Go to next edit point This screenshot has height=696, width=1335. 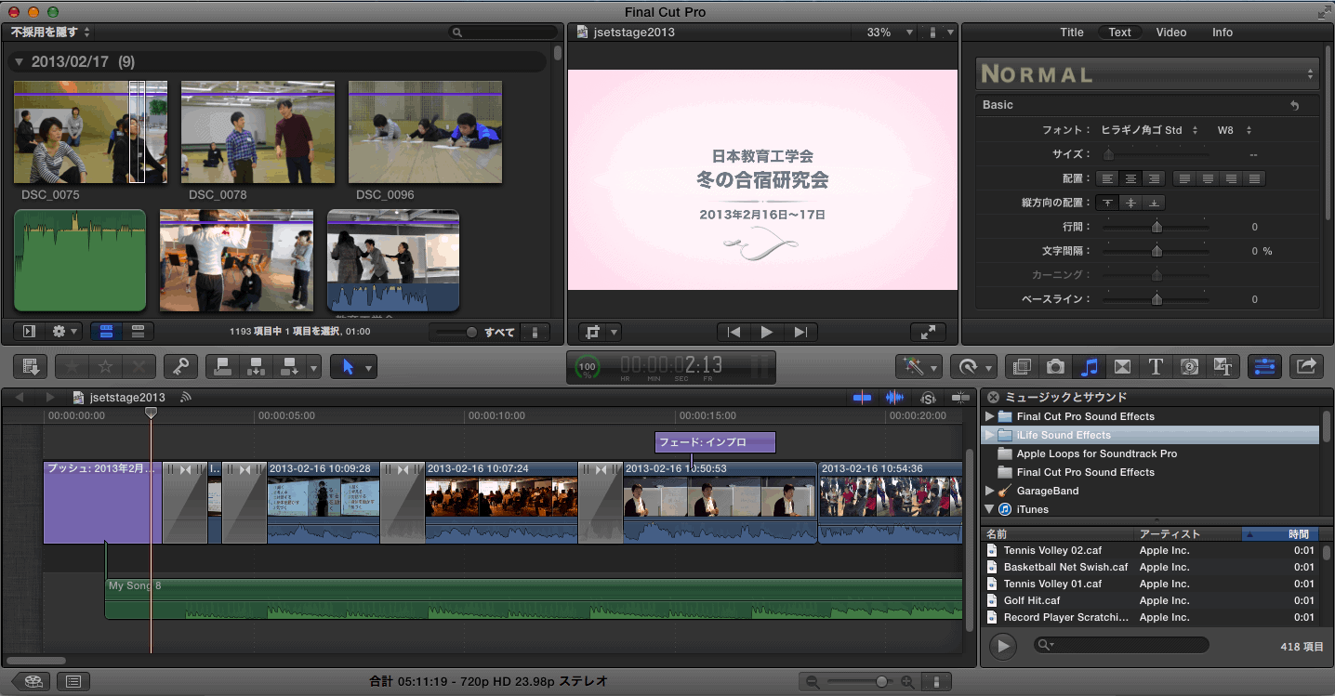click(x=800, y=332)
